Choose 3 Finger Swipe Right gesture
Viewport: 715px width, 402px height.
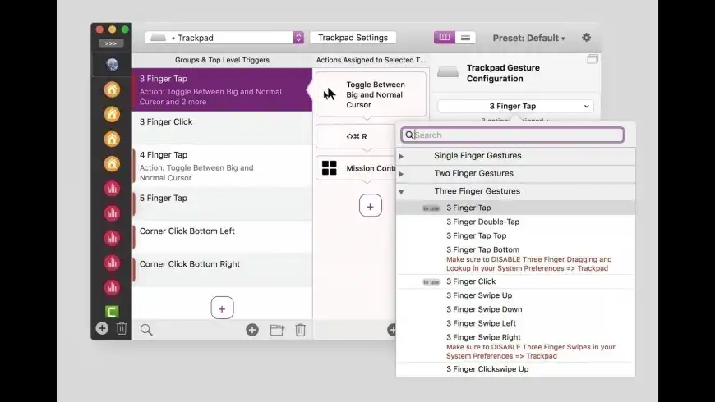tap(515, 346)
